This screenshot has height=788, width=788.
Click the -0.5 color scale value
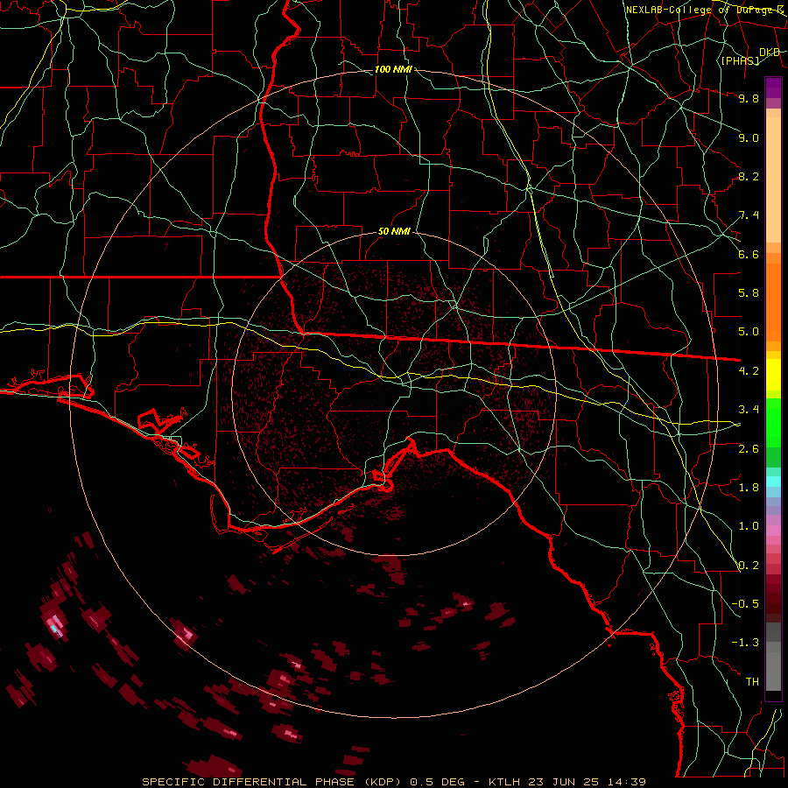(745, 604)
